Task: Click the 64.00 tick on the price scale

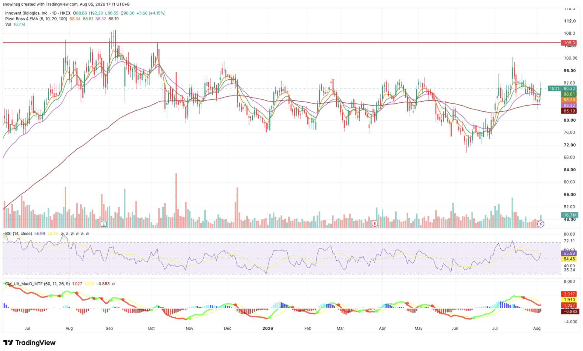Action: point(570,170)
